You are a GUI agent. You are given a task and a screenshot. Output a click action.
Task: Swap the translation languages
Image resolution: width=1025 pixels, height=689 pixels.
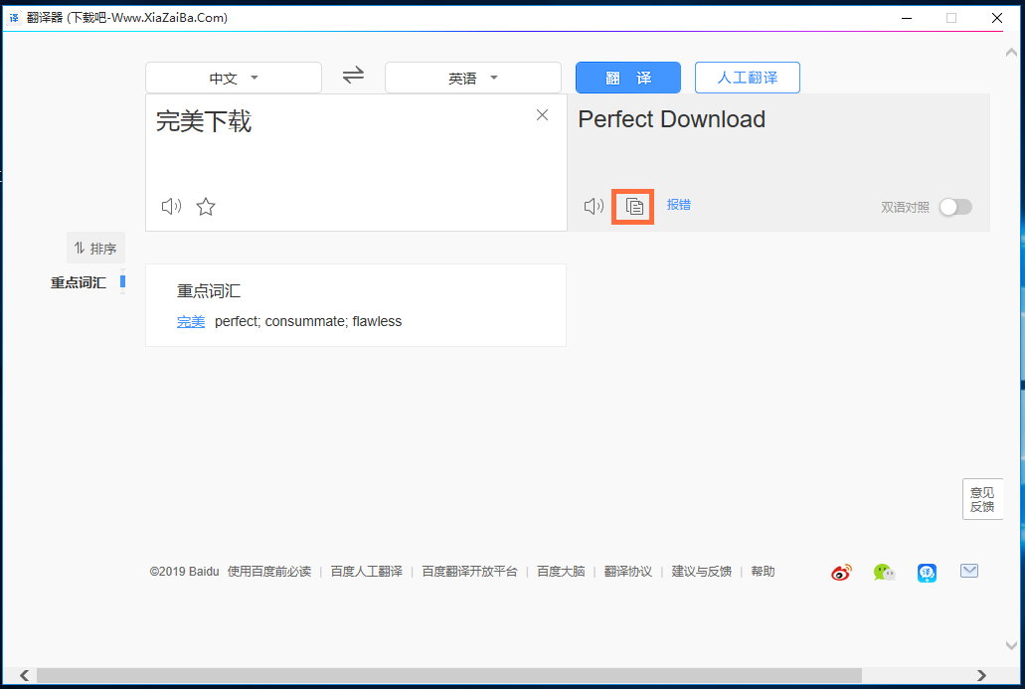353,76
